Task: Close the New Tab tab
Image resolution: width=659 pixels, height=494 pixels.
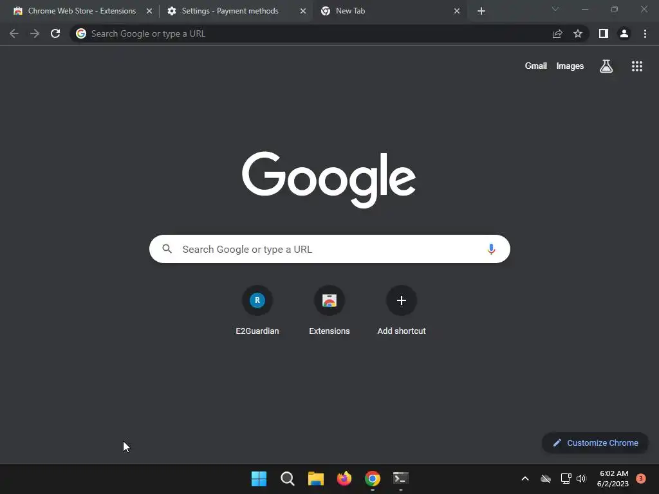Action: point(457,12)
